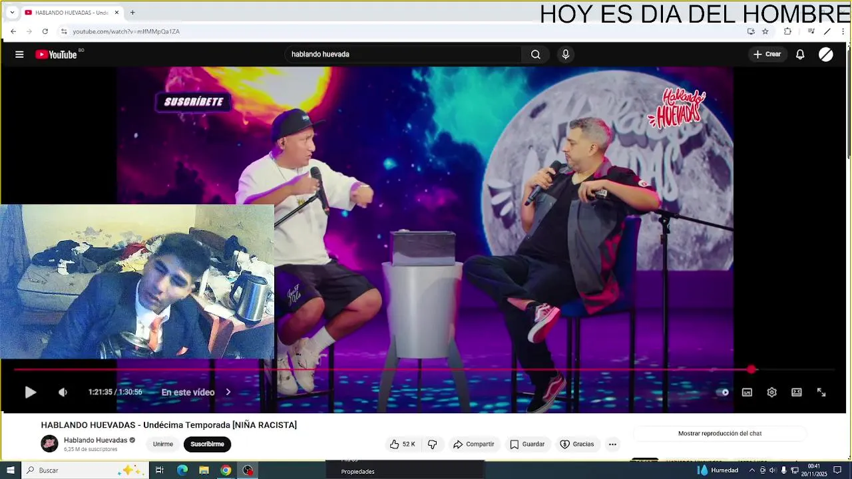Open a new browser tab
This screenshot has height=479, width=852.
(x=132, y=13)
